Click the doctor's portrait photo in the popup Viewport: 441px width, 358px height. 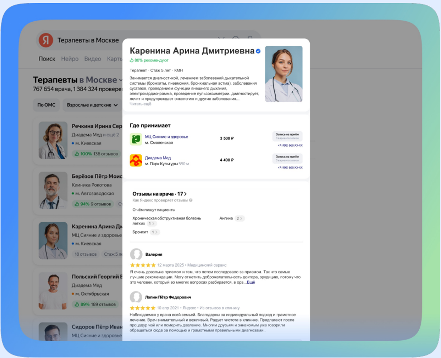[x=283, y=74]
